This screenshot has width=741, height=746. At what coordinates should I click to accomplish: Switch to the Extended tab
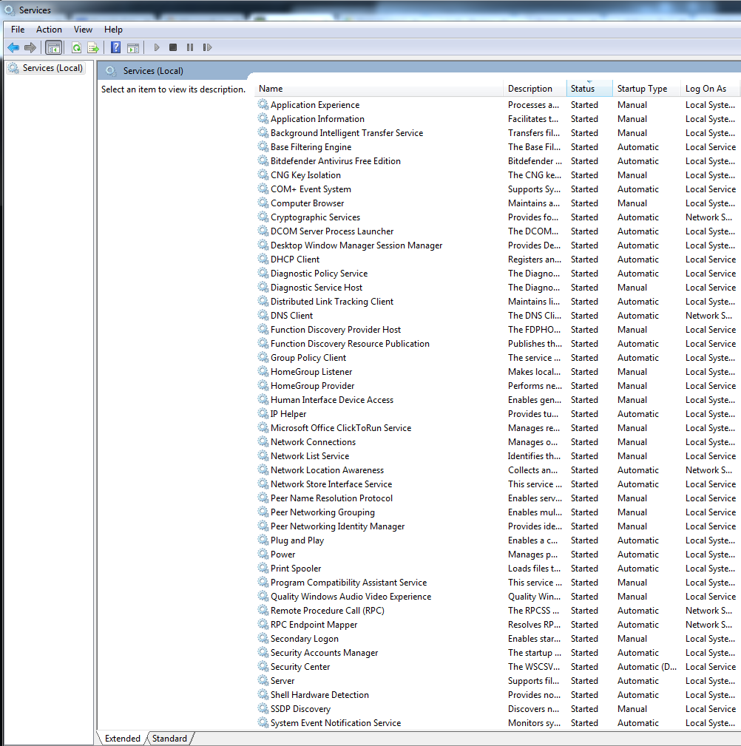tap(122, 739)
